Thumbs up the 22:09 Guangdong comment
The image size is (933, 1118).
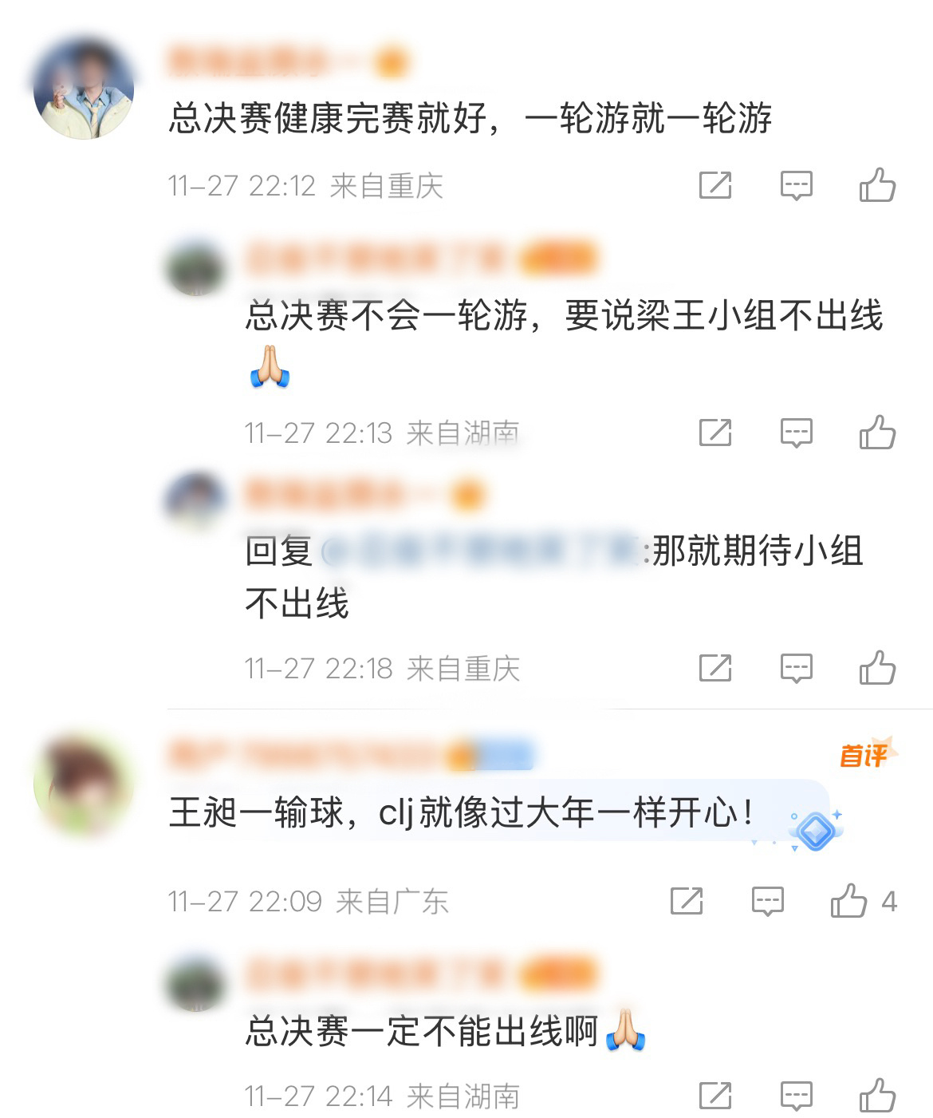coord(848,901)
